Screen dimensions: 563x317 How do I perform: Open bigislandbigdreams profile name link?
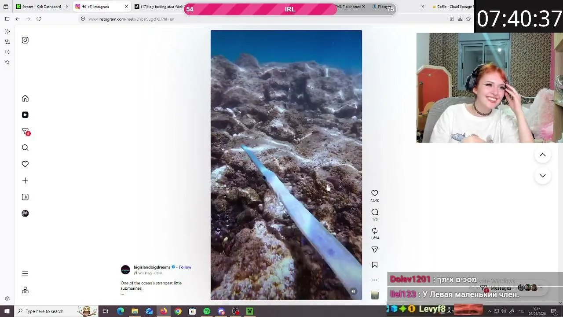click(x=152, y=267)
